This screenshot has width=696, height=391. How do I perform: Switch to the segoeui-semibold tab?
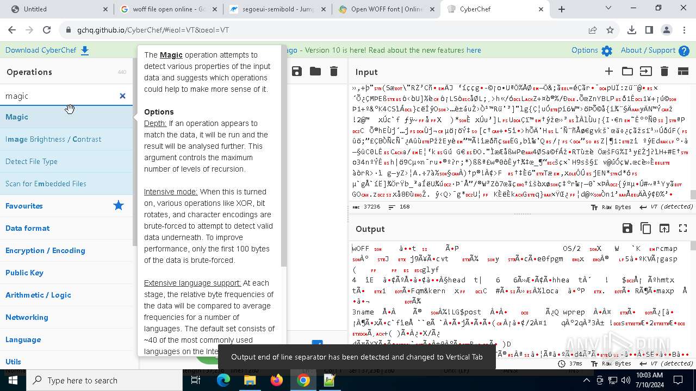277,9
